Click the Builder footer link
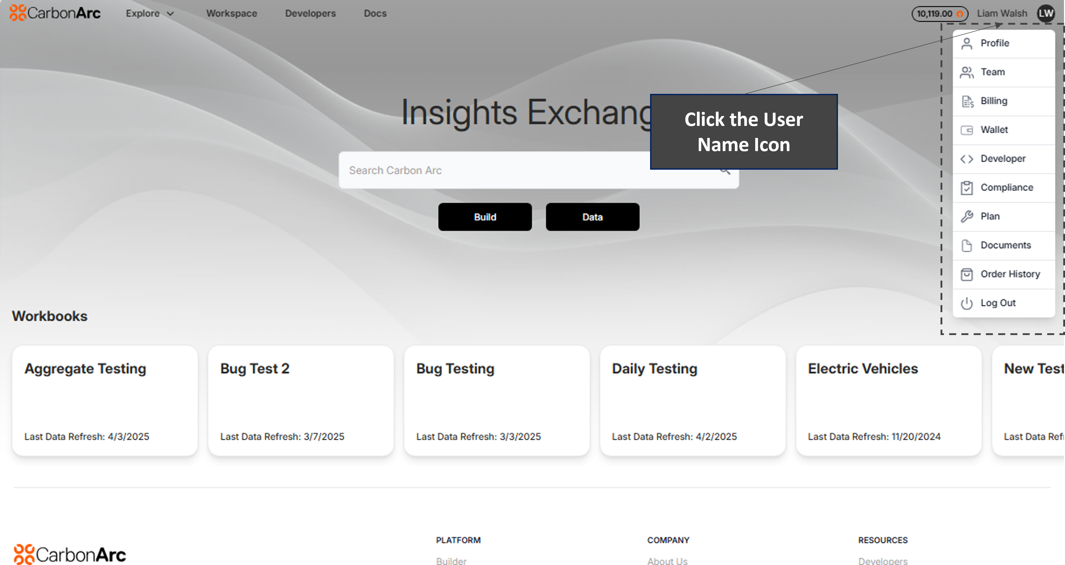Image resolution: width=1065 pixels, height=565 pixels. pos(451,561)
